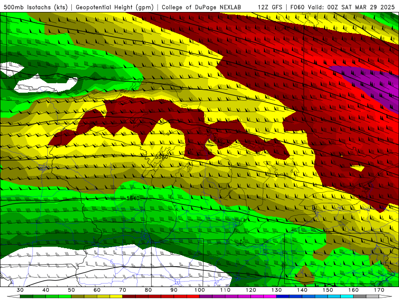Screen dimensions: 399x299
Task: Click the 70 kt color scale label
Action: 123,290
